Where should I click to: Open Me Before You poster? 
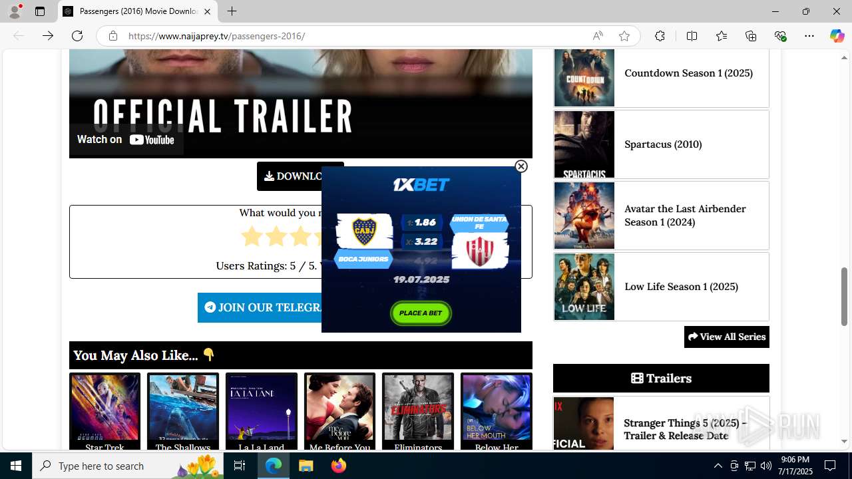339,407
